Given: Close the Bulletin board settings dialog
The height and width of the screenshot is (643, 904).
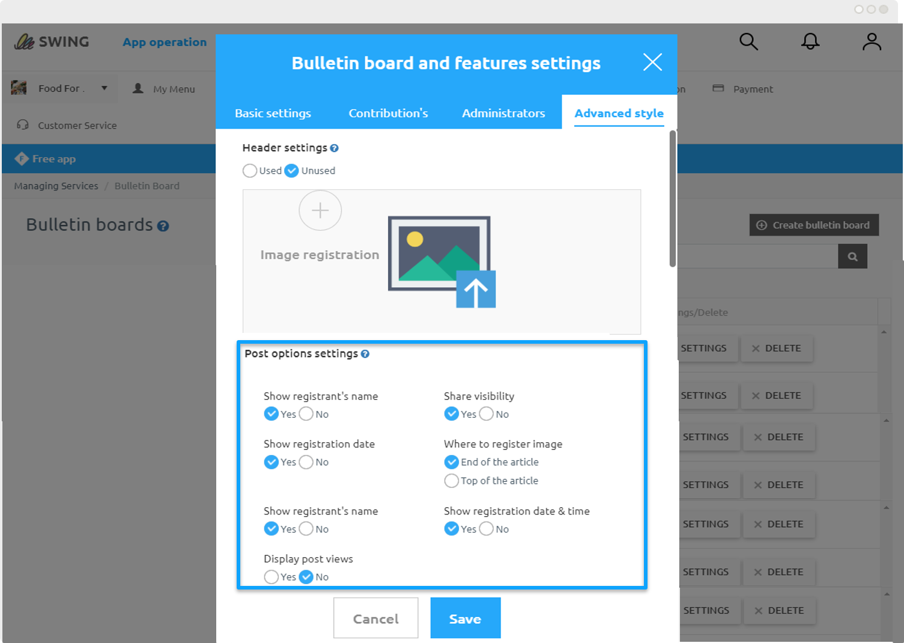Looking at the screenshot, I should click(652, 62).
